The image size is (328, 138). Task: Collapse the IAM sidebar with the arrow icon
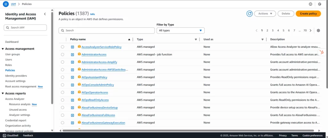click(45, 14)
